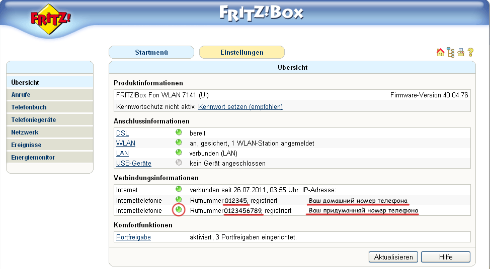
Task: Click the 'verbunden seit 26.07.2011' text
Action: click(228, 190)
